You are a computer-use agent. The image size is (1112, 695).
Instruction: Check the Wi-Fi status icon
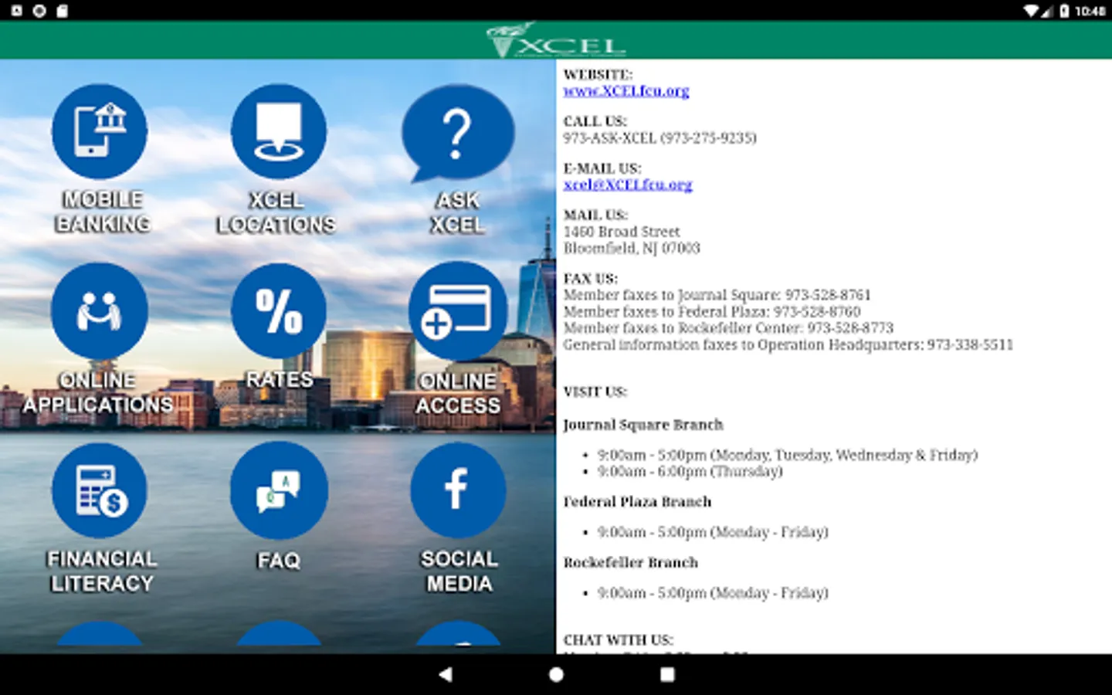[x=1032, y=11]
